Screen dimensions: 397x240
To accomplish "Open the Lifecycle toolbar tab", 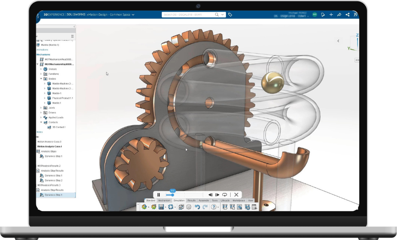I will (x=225, y=200).
